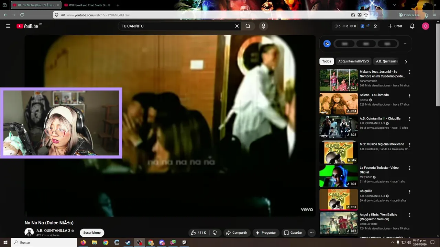
Task: Show more filter chips with right arrow
Action: 406,62
